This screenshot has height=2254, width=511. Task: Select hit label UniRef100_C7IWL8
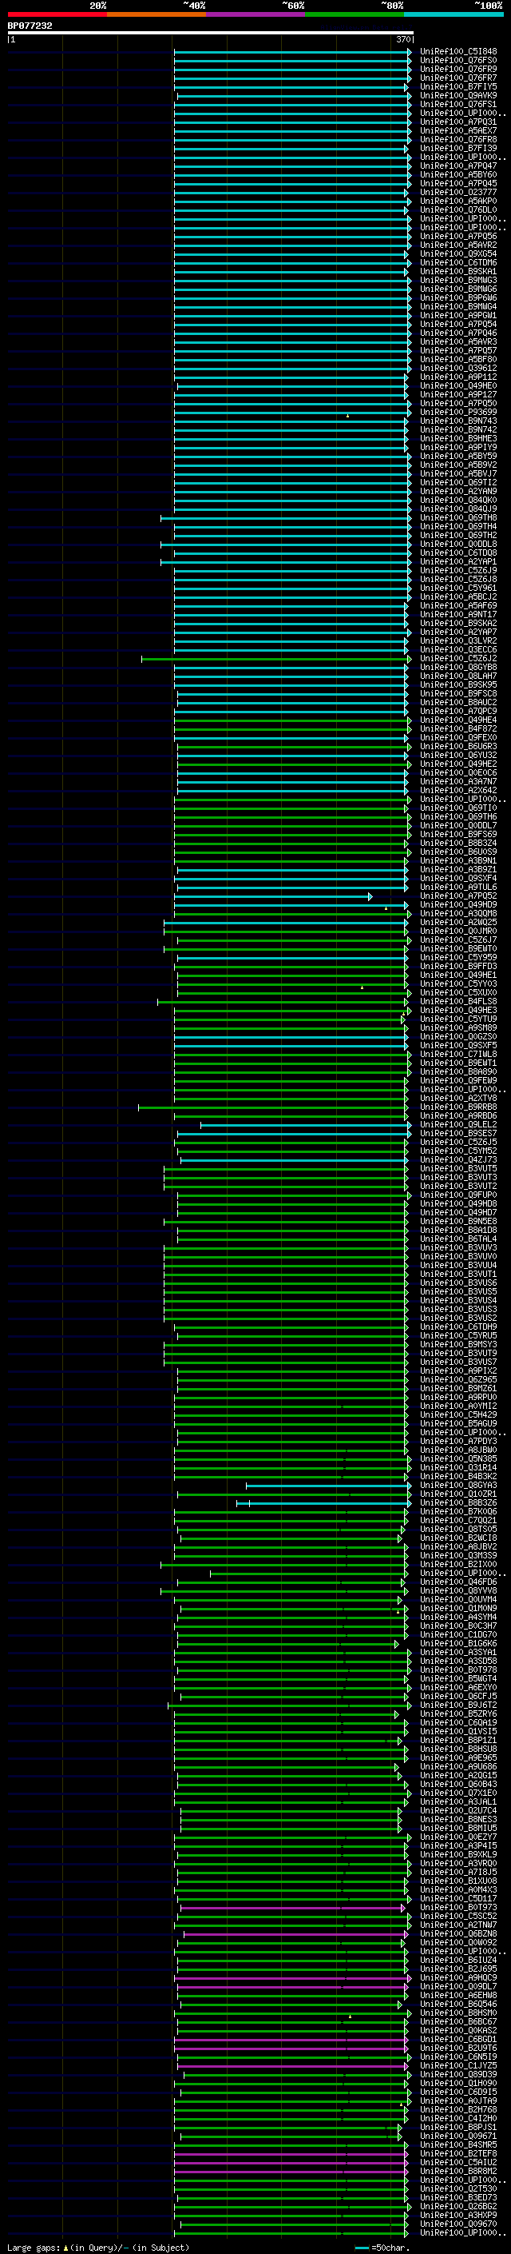click(458, 1055)
